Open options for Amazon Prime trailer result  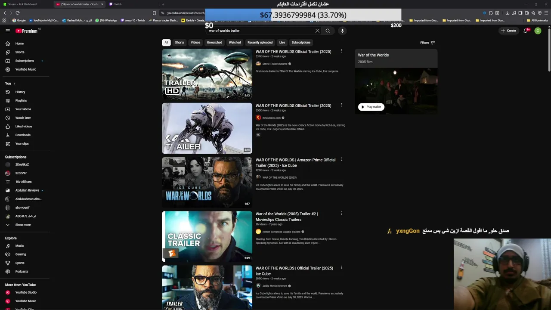[342, 159]
